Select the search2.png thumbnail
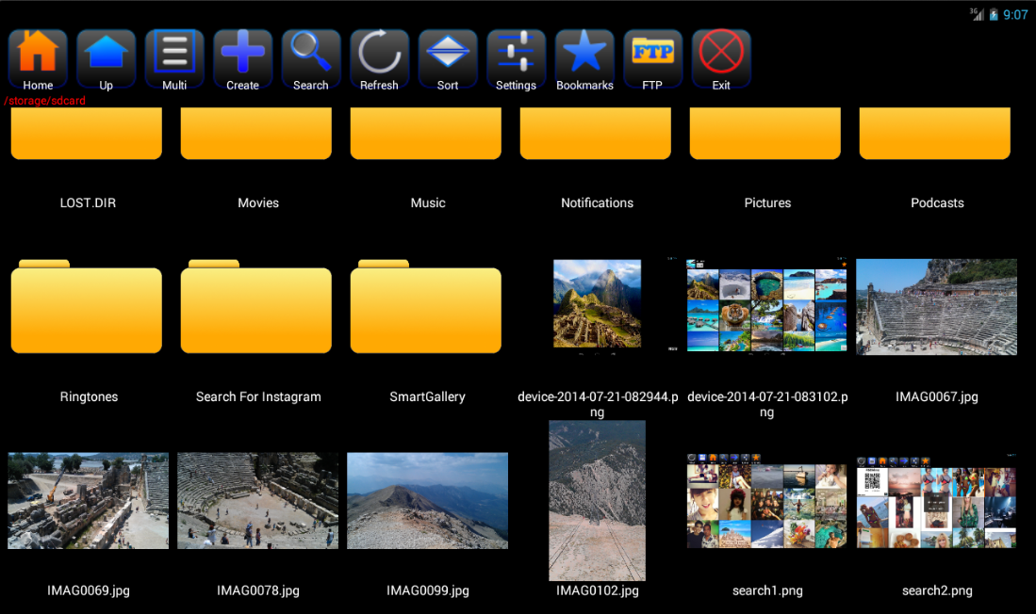This screenshot has width=1036, height=614. [x=936, y=501]
